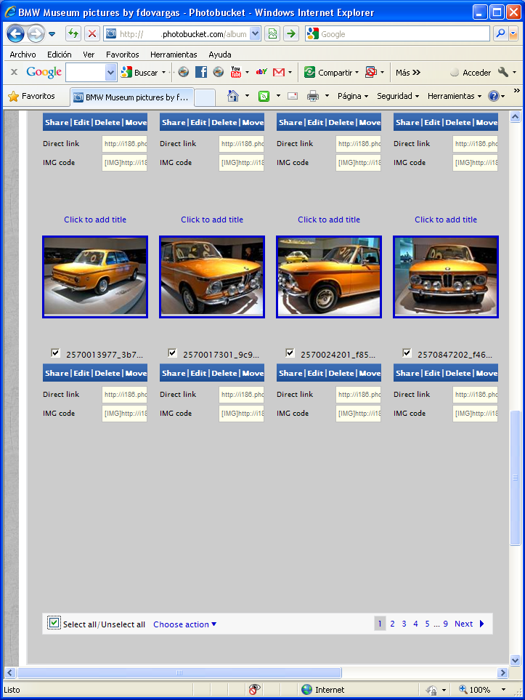Open the rear-view orange BMW thumbnail
The height and width of the screenshot is (700, 525).
tap(95, 277)
